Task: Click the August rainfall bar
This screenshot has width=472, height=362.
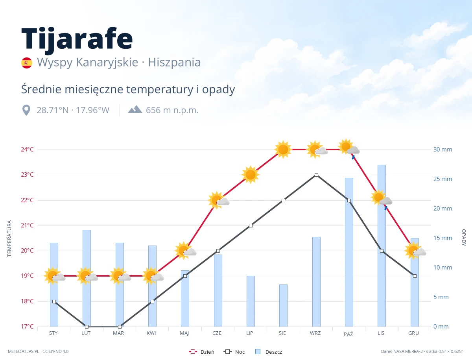Action: click(x=283, y=306)
